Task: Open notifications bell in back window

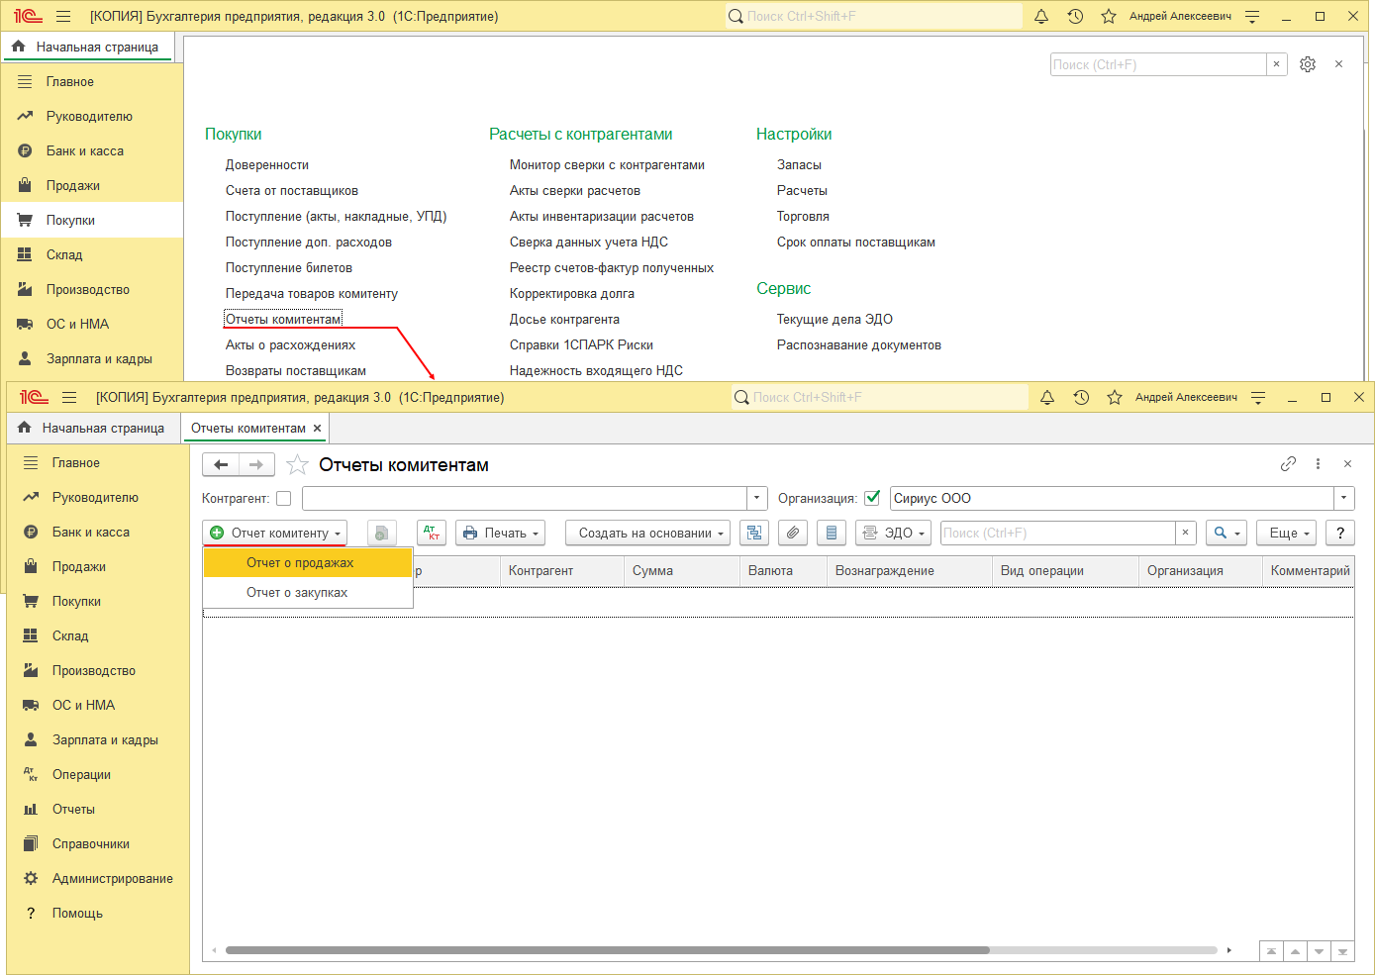Action: click(1041, 16)
